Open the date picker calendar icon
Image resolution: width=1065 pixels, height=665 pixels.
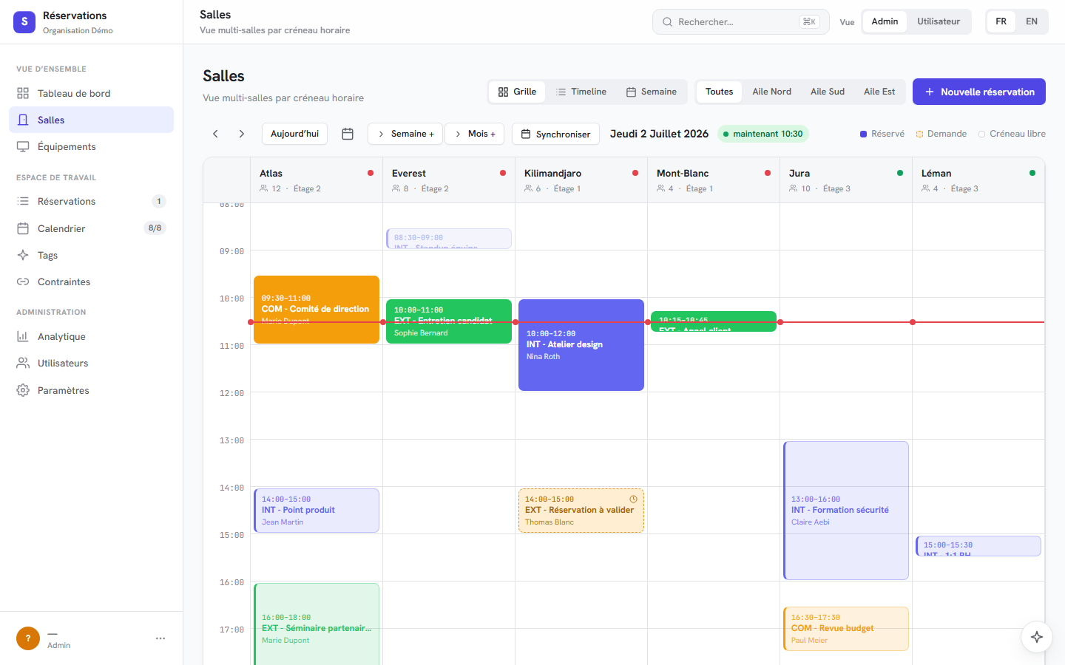[x=348, y=134]
